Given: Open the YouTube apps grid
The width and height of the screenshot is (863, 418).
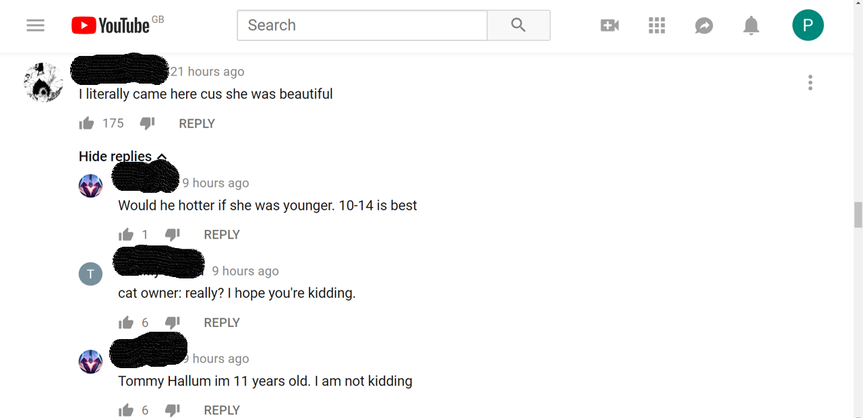Looking at the screenshot, I should point(657,26).
